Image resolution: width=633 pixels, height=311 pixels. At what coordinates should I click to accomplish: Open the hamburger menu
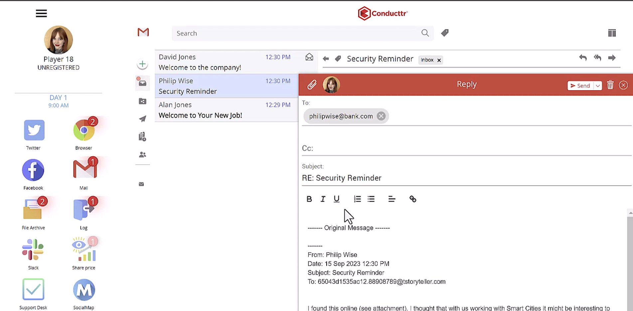[x=42, y=13]
